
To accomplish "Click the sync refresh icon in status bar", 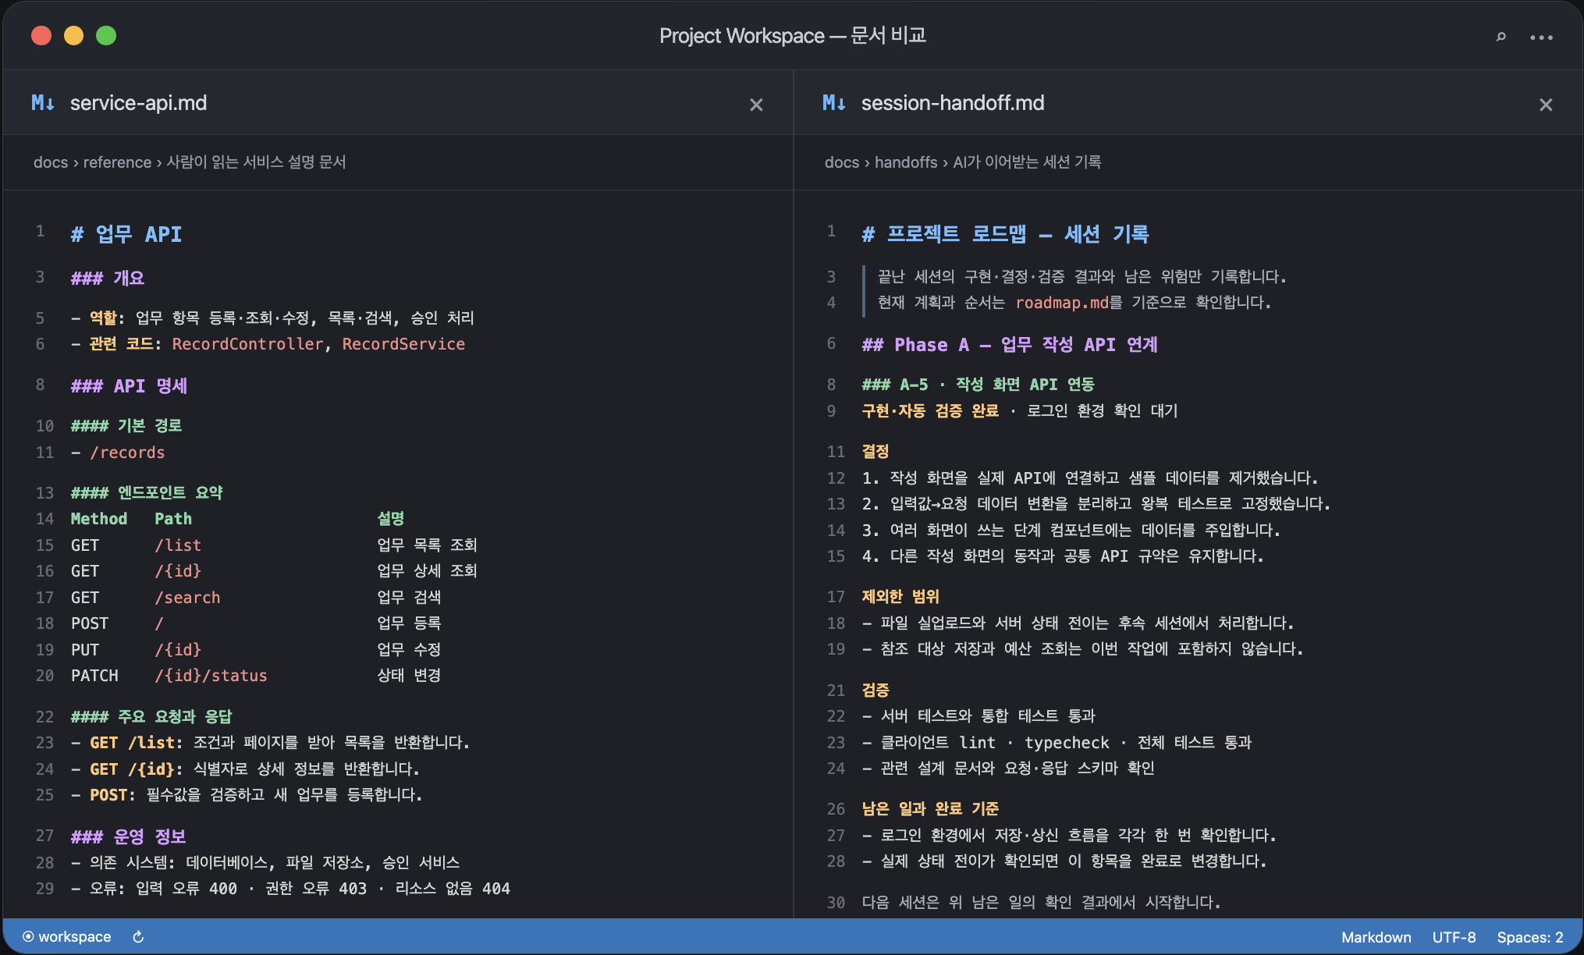I will pos(138,937).
